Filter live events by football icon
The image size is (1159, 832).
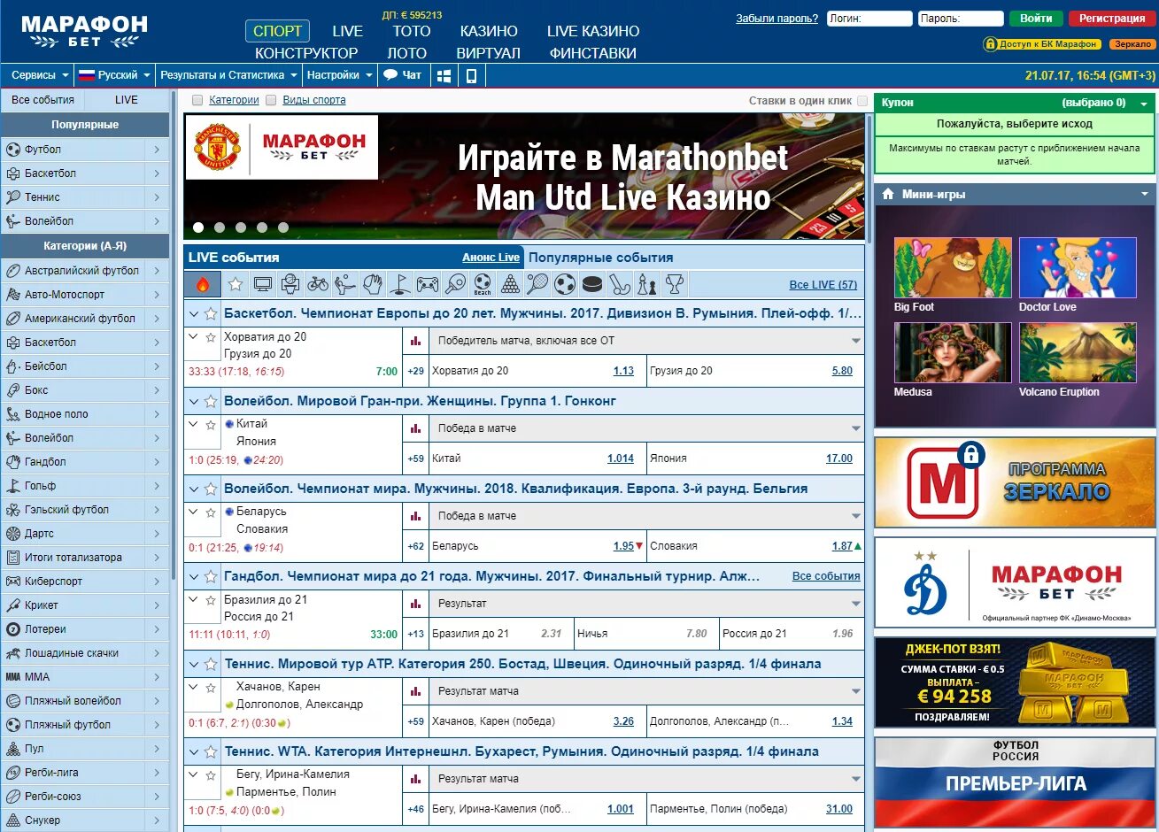(x=565, y=284)
